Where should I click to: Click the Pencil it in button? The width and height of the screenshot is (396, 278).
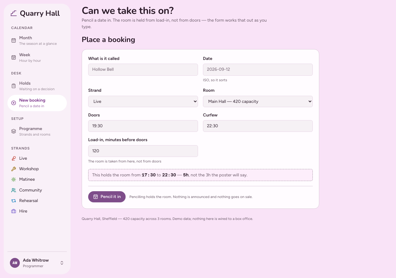(107, 197)
